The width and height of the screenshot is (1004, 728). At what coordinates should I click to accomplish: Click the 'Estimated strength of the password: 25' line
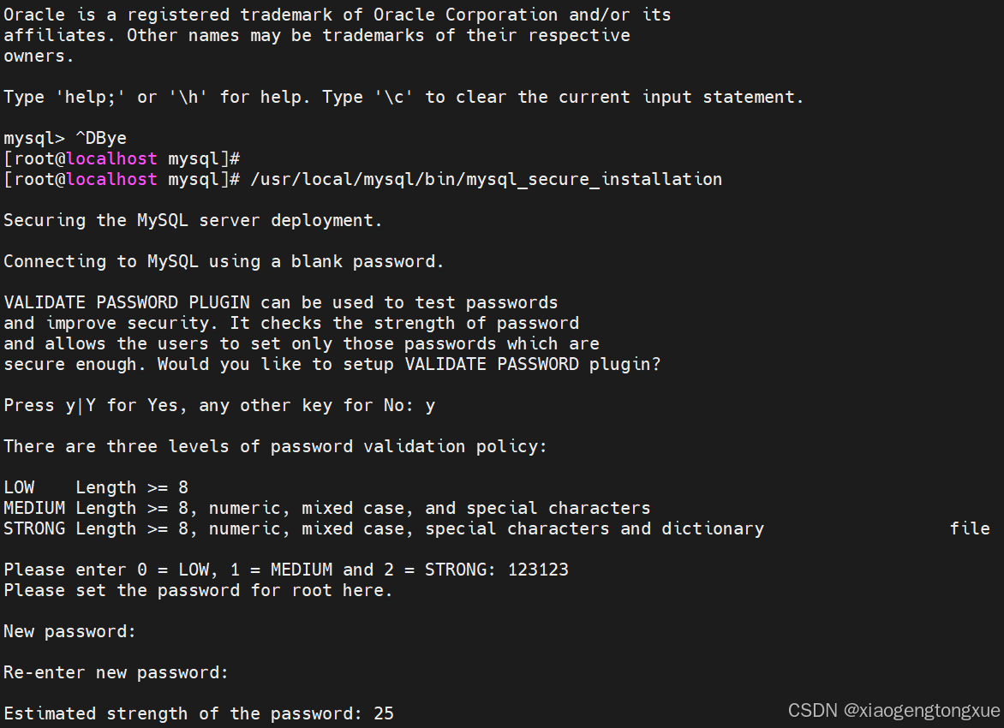[x=199, y=714]
